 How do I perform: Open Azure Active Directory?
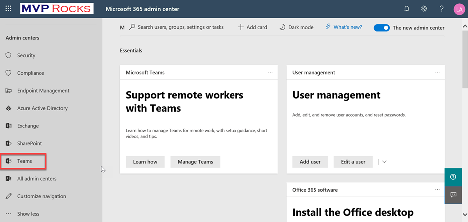[42, 108]
